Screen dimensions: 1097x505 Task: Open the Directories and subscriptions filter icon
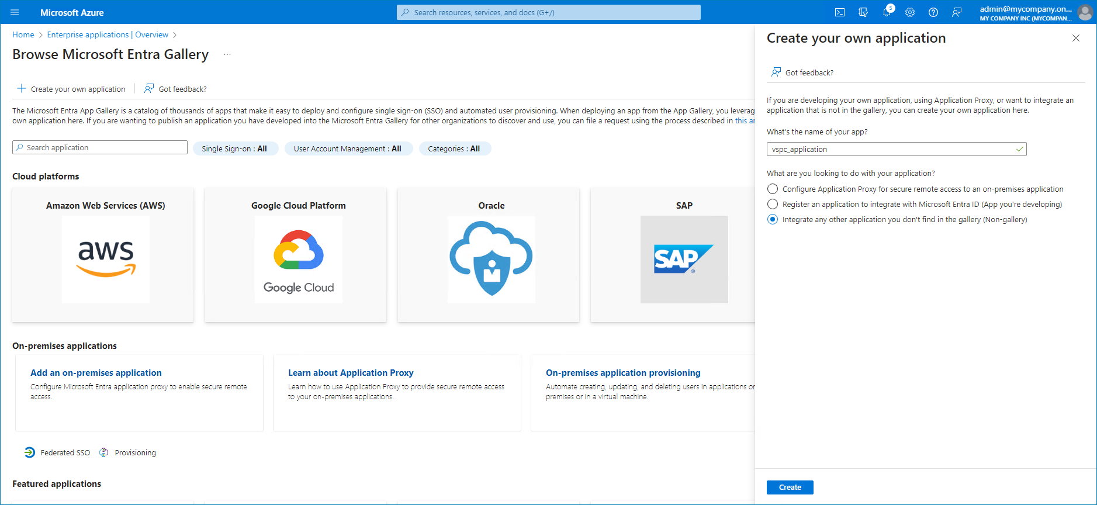[x=863, y=12]
